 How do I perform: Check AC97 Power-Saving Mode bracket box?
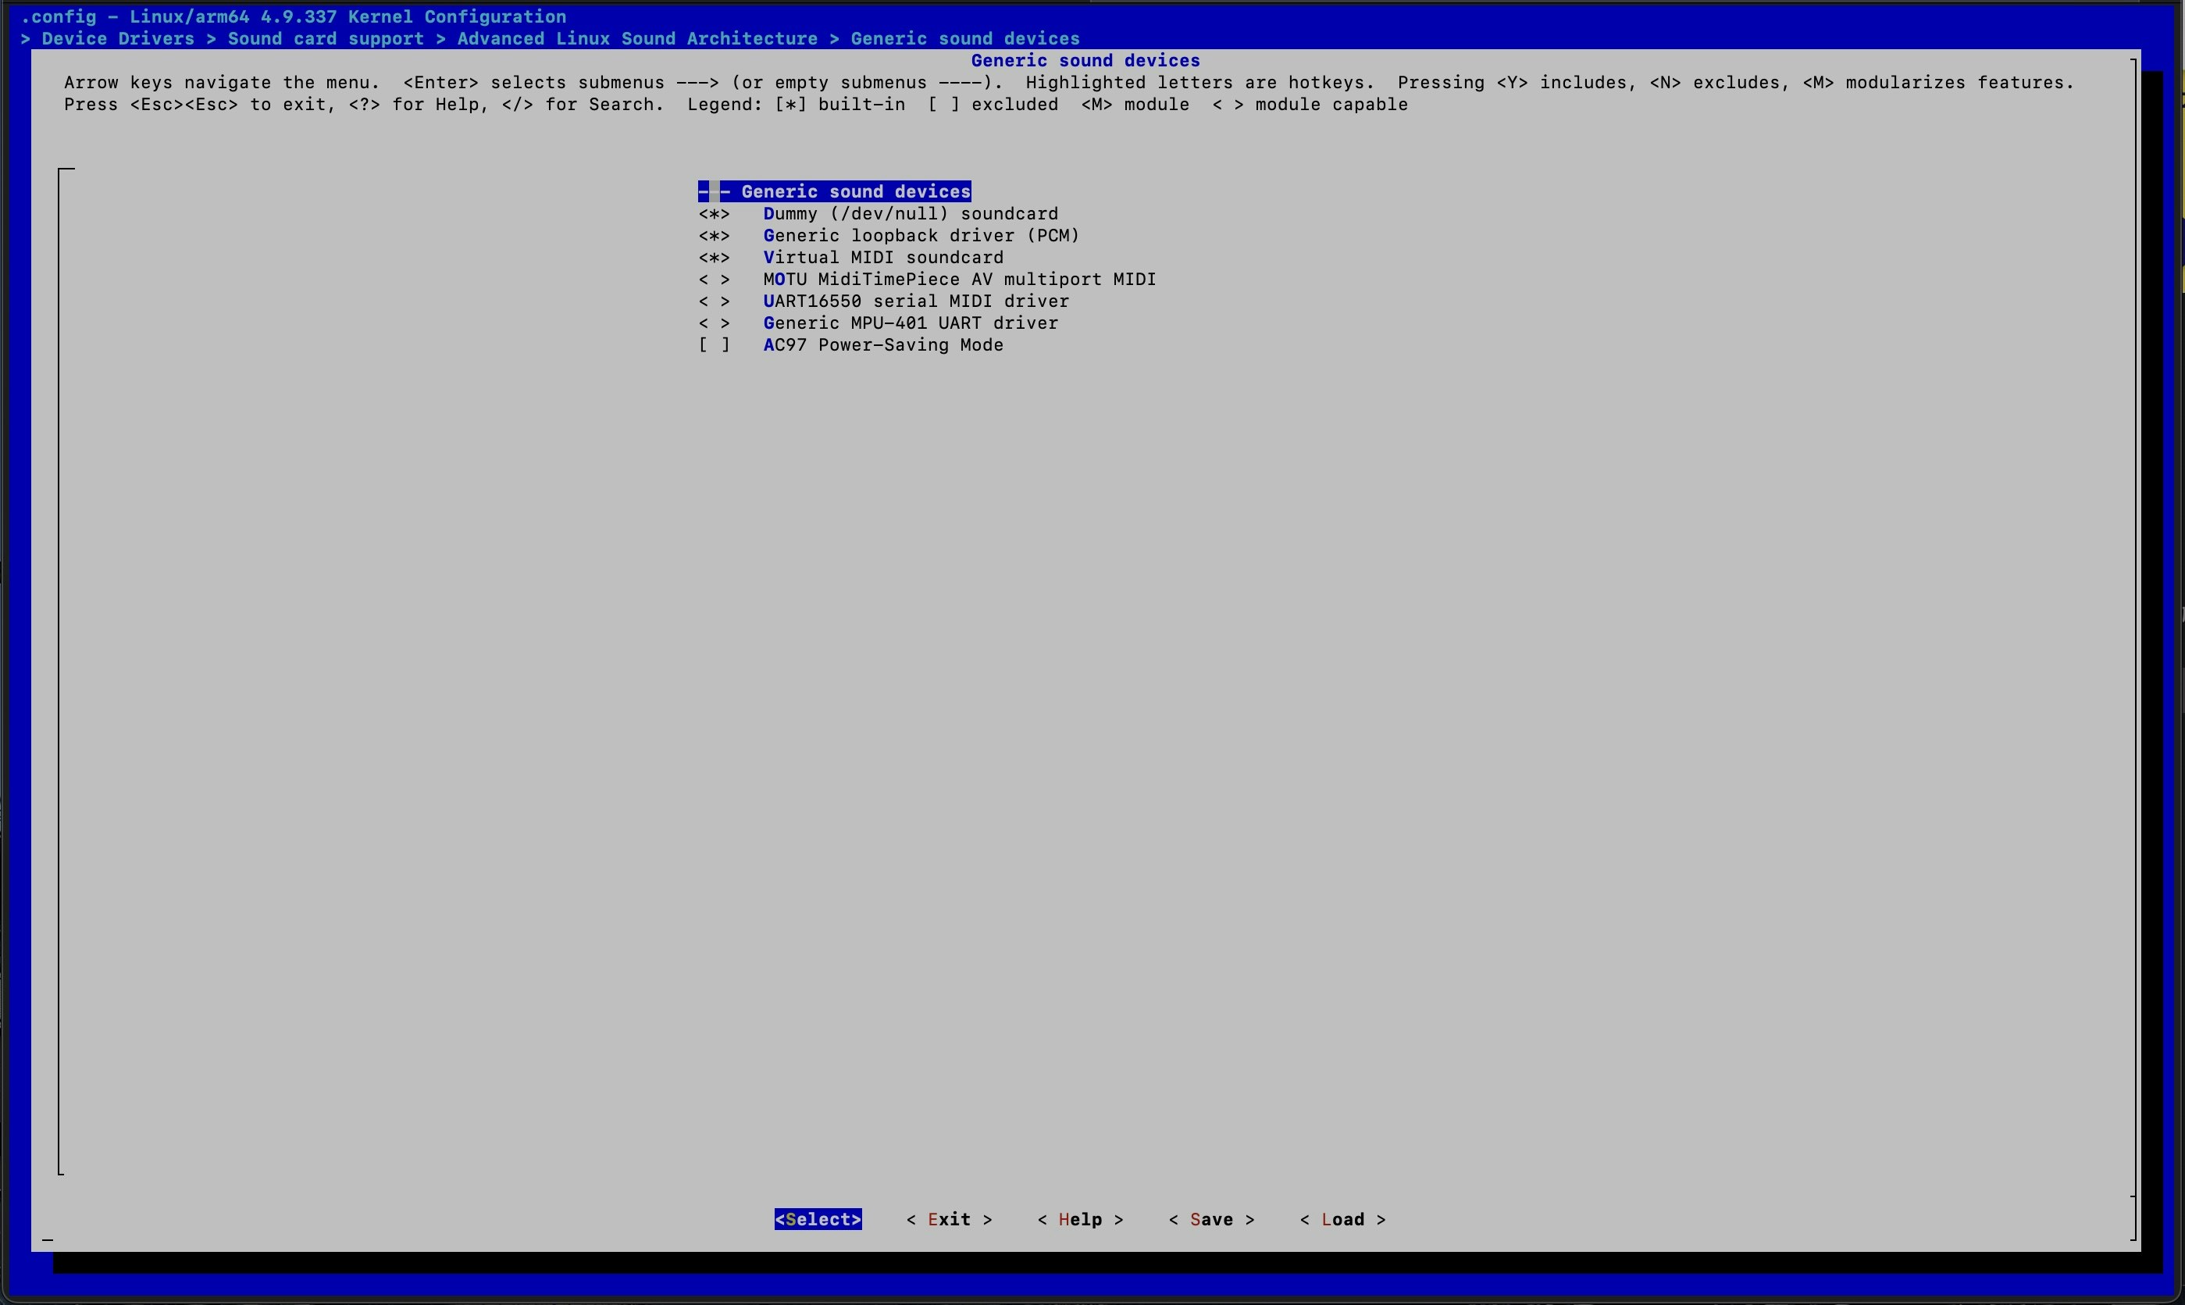713,346
